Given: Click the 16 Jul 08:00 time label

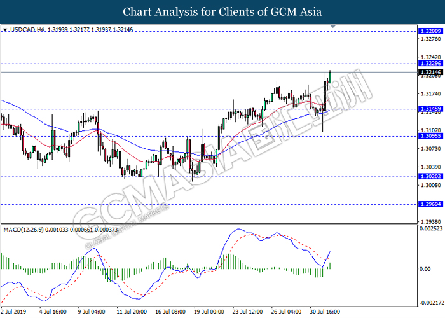Looking at the screenshot, I should pos(170,312).
